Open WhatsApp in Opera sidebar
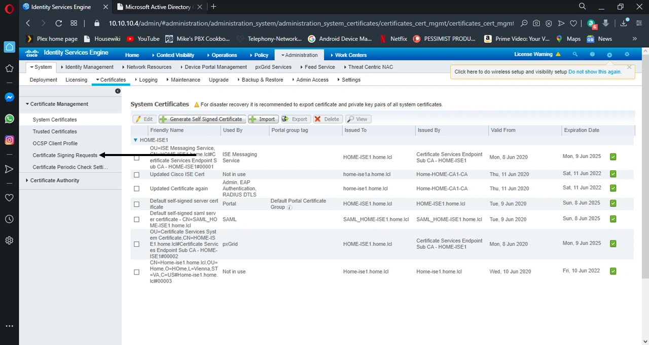649x345 pixels. click(x=9, y=119)
